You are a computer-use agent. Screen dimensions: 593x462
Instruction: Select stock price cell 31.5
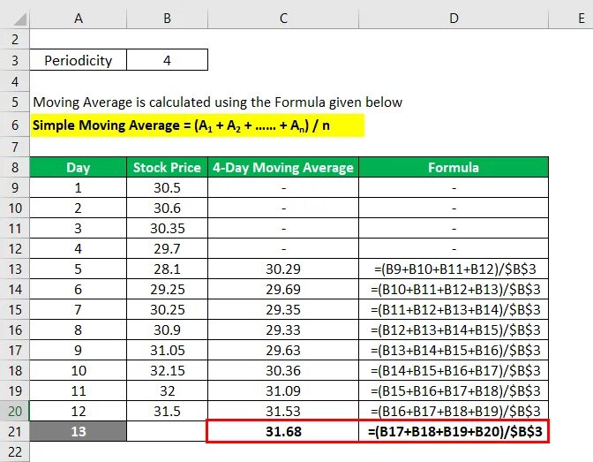click(167, 411)
